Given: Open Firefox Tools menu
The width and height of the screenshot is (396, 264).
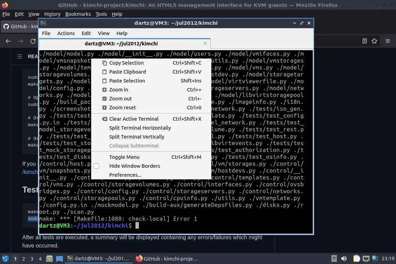Looking at the screenshot, I should click(101, 14).
